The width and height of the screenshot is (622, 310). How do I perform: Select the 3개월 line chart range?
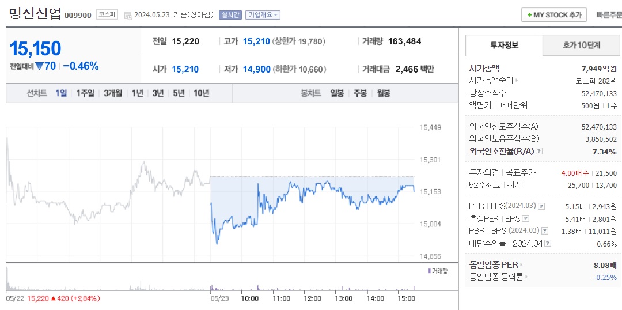pos(113,94)
